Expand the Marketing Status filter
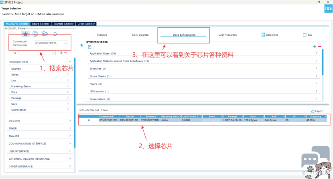The height and width of the screenshot is (179, 333). pyautogui.click(x=68, y=86)
